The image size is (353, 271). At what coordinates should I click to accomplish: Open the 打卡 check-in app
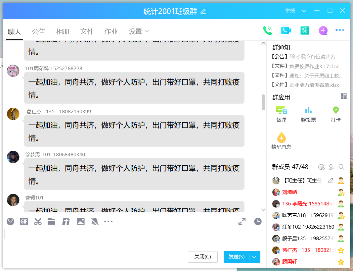pyautogui.click(x=335, y=114)
